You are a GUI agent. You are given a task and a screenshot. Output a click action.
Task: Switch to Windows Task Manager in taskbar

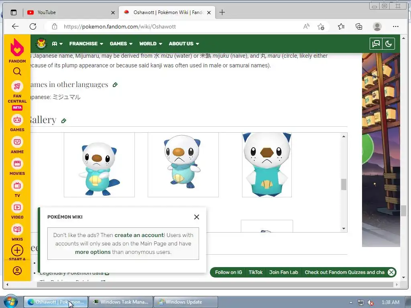point(121,302)
